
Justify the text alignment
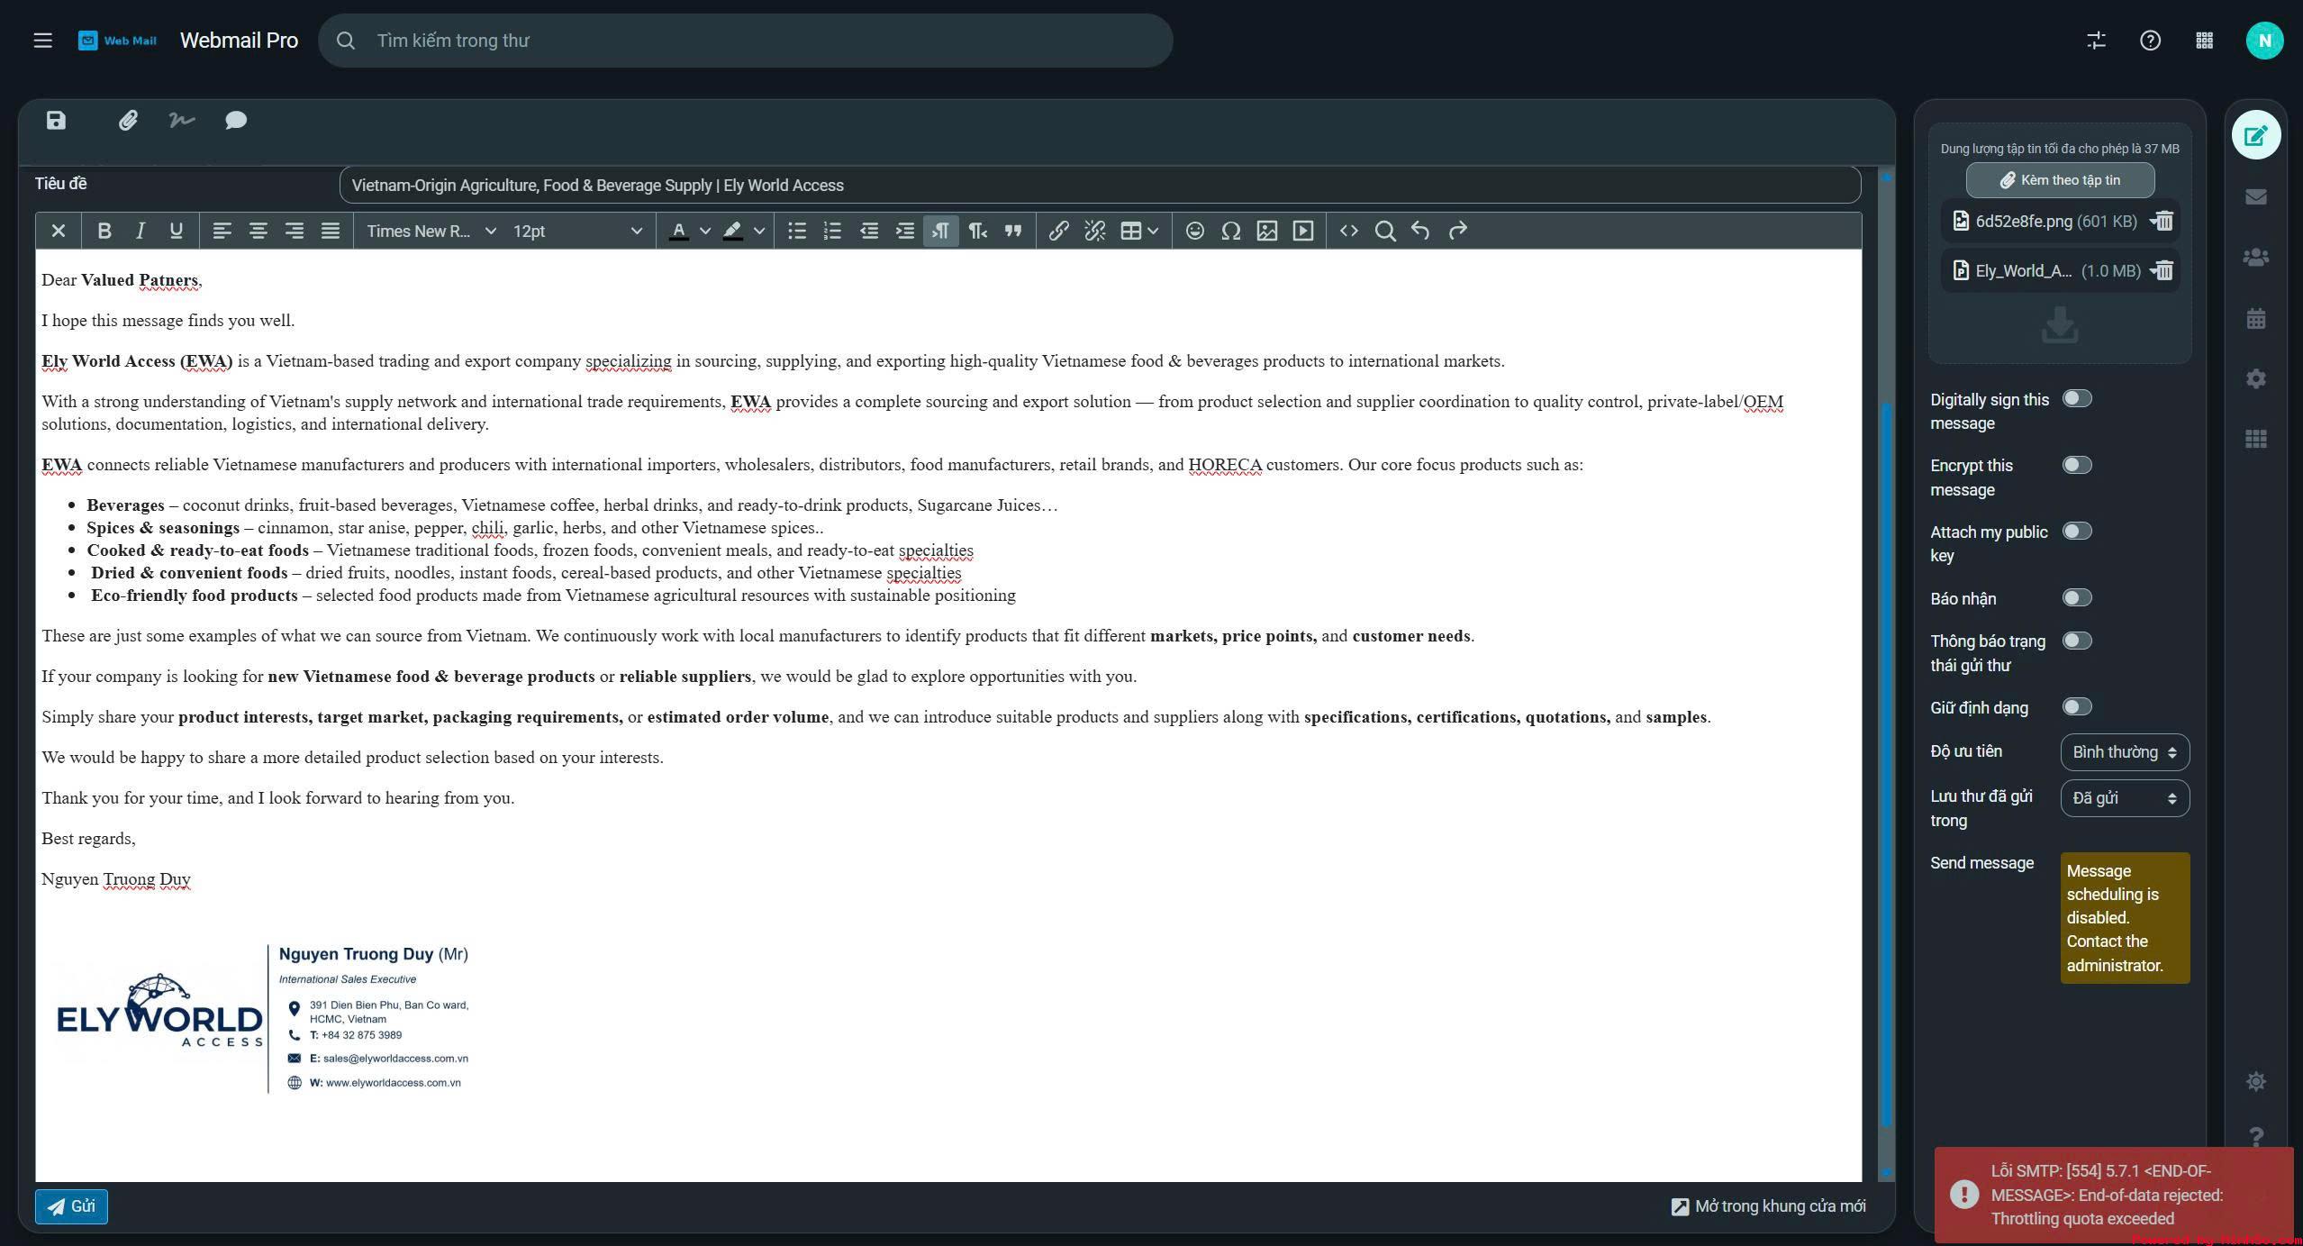tap(331, 231)
